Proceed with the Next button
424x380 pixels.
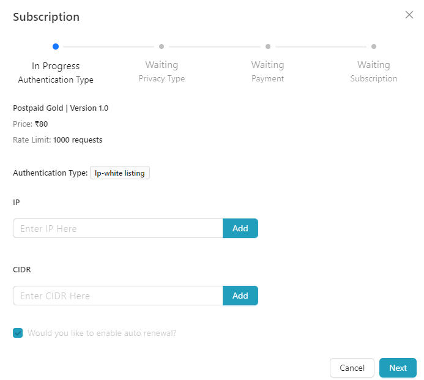click(x=398, y=368)
